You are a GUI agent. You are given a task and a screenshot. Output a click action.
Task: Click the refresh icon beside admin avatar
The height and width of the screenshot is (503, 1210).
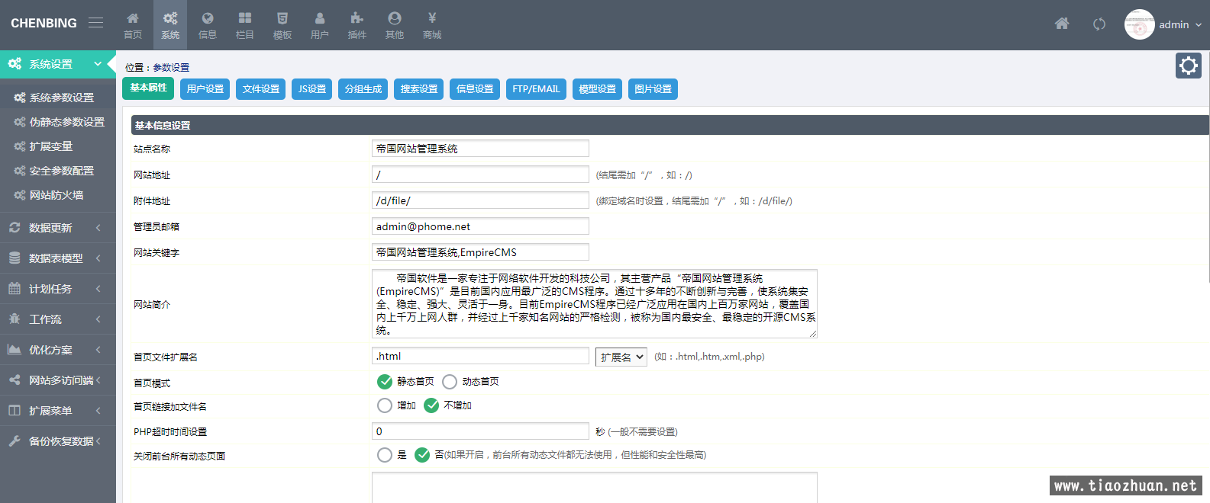(1099, 24)
